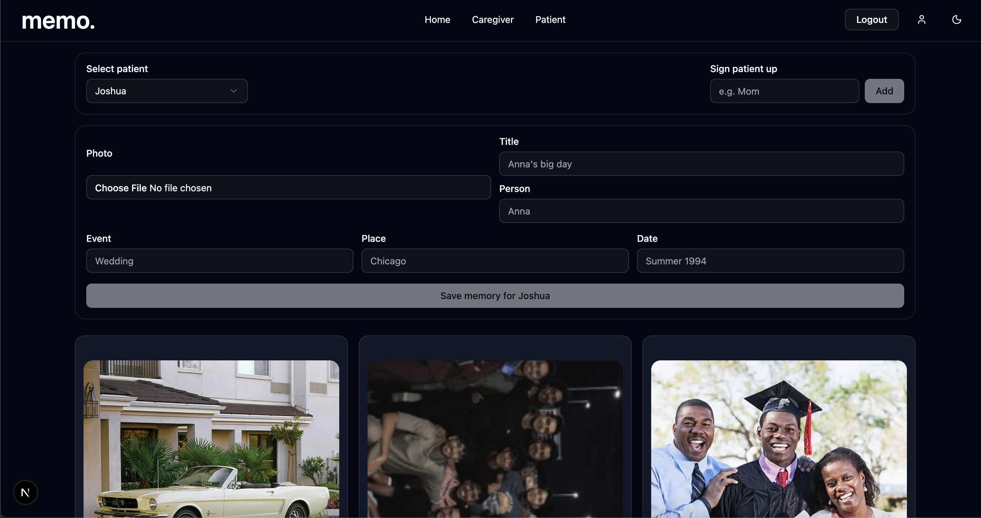Click the Next.js N badge icon
The image size is (981, 518).
click(26, 492)
